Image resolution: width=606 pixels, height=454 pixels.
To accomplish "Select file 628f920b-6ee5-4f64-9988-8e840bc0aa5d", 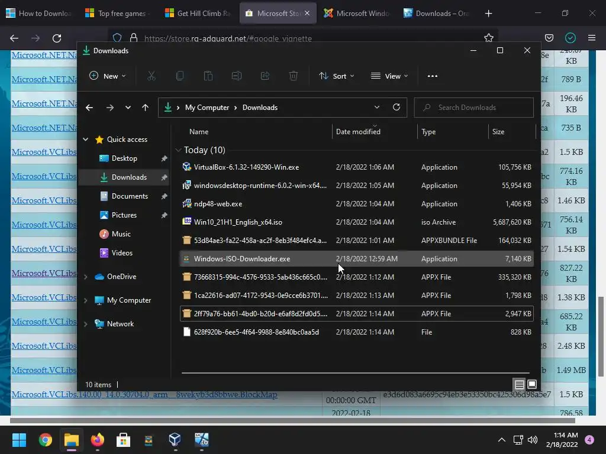I will [357, 332].
